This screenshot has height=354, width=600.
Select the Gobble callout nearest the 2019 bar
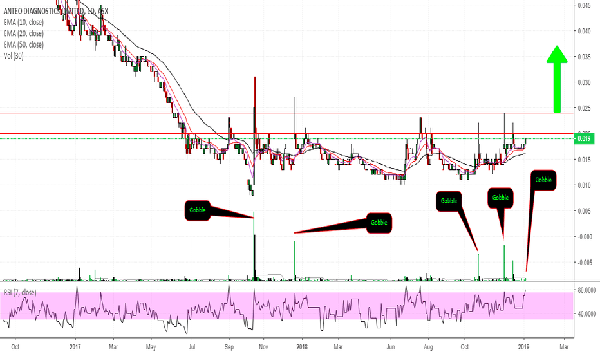click(x=543, y=180)
